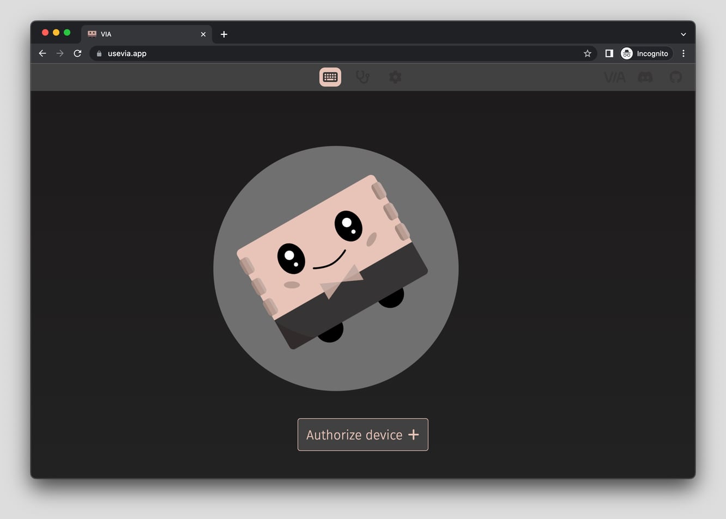The height and width of the screenshot is (519, 726).
Task: Open a new browser tab
Action: pyautogui.click(x=224, y=34)
